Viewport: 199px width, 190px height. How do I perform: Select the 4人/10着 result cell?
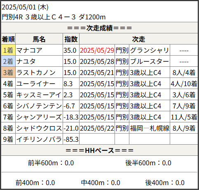coord(184,84)
